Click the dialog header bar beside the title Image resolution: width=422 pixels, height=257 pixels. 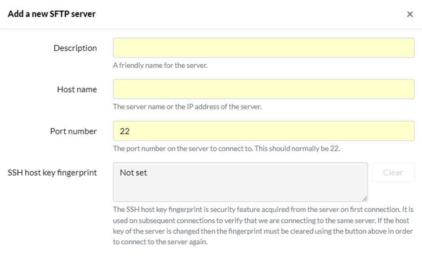(250, 14)
